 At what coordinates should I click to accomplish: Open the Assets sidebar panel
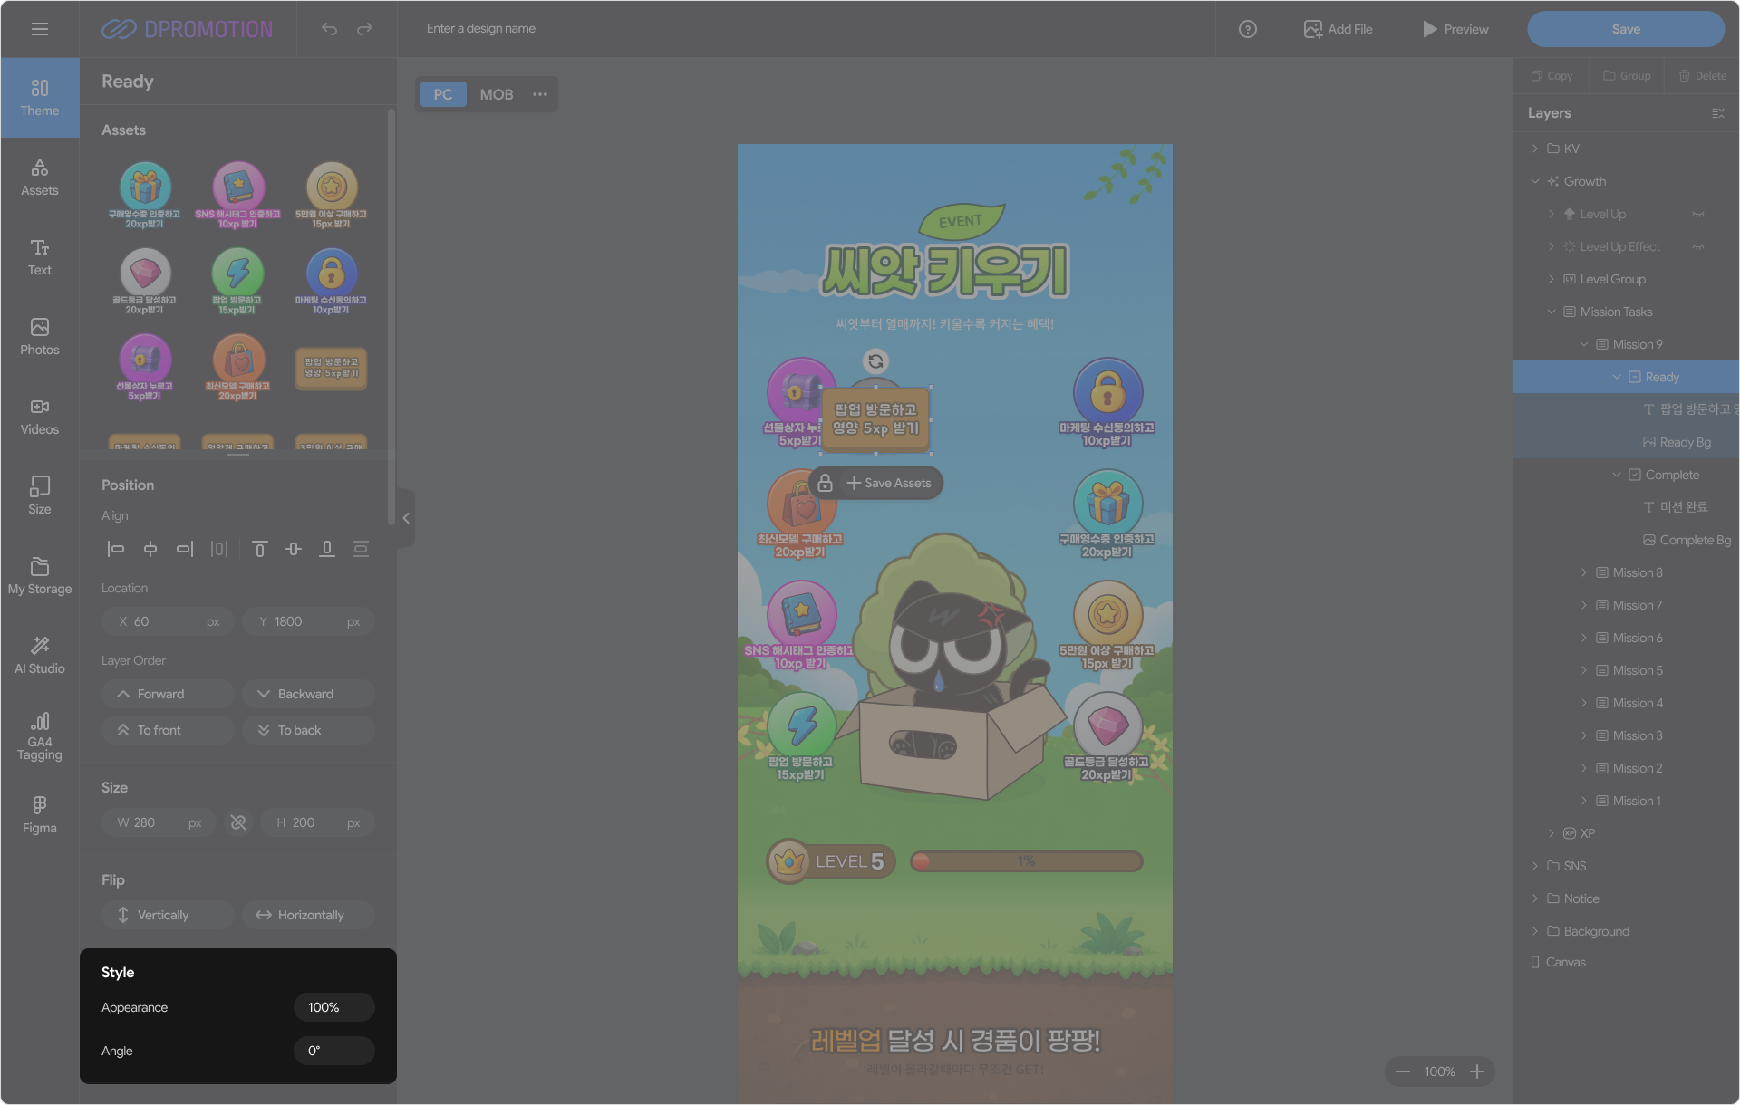tap(40, 178)
